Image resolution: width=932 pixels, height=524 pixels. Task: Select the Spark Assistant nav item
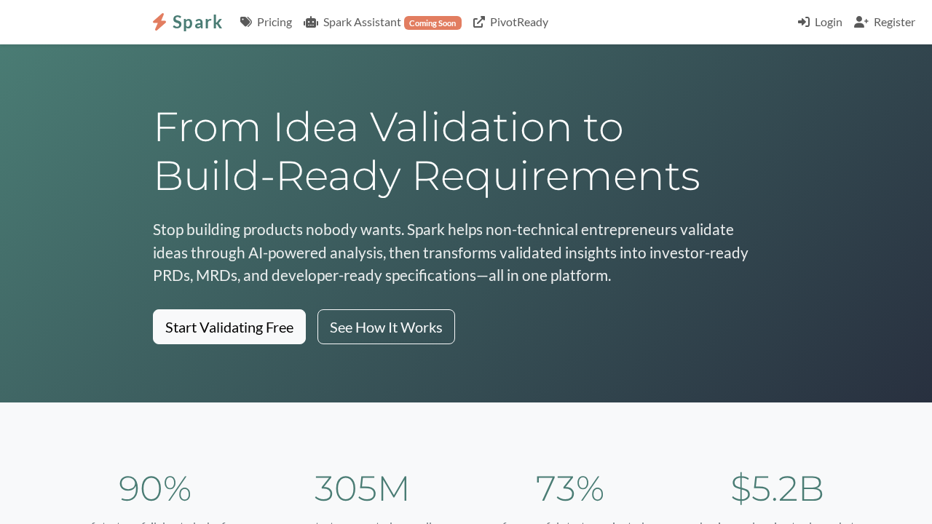[x=362, y=22]
